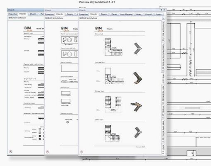The width and height of the screenshot is (211, 166).
Task: Switch to Planes tab in front palette
Action: point(114,14)
